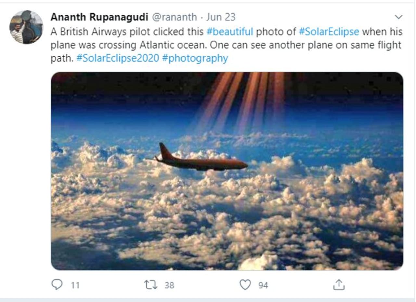Open the #beautiful hashtag link
416x302 pixels.
pyautogui.click(x=230, y=32)
